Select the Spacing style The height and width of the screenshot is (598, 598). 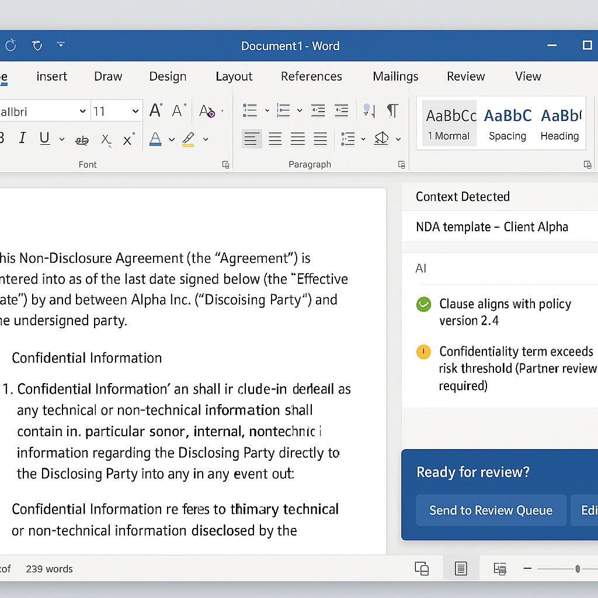coord(507,124)
